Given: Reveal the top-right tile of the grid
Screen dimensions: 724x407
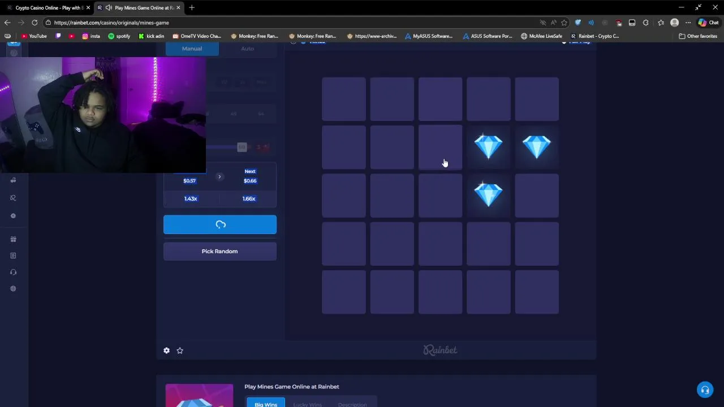Looking at the screenshot, I should click(x=537, y=99).
